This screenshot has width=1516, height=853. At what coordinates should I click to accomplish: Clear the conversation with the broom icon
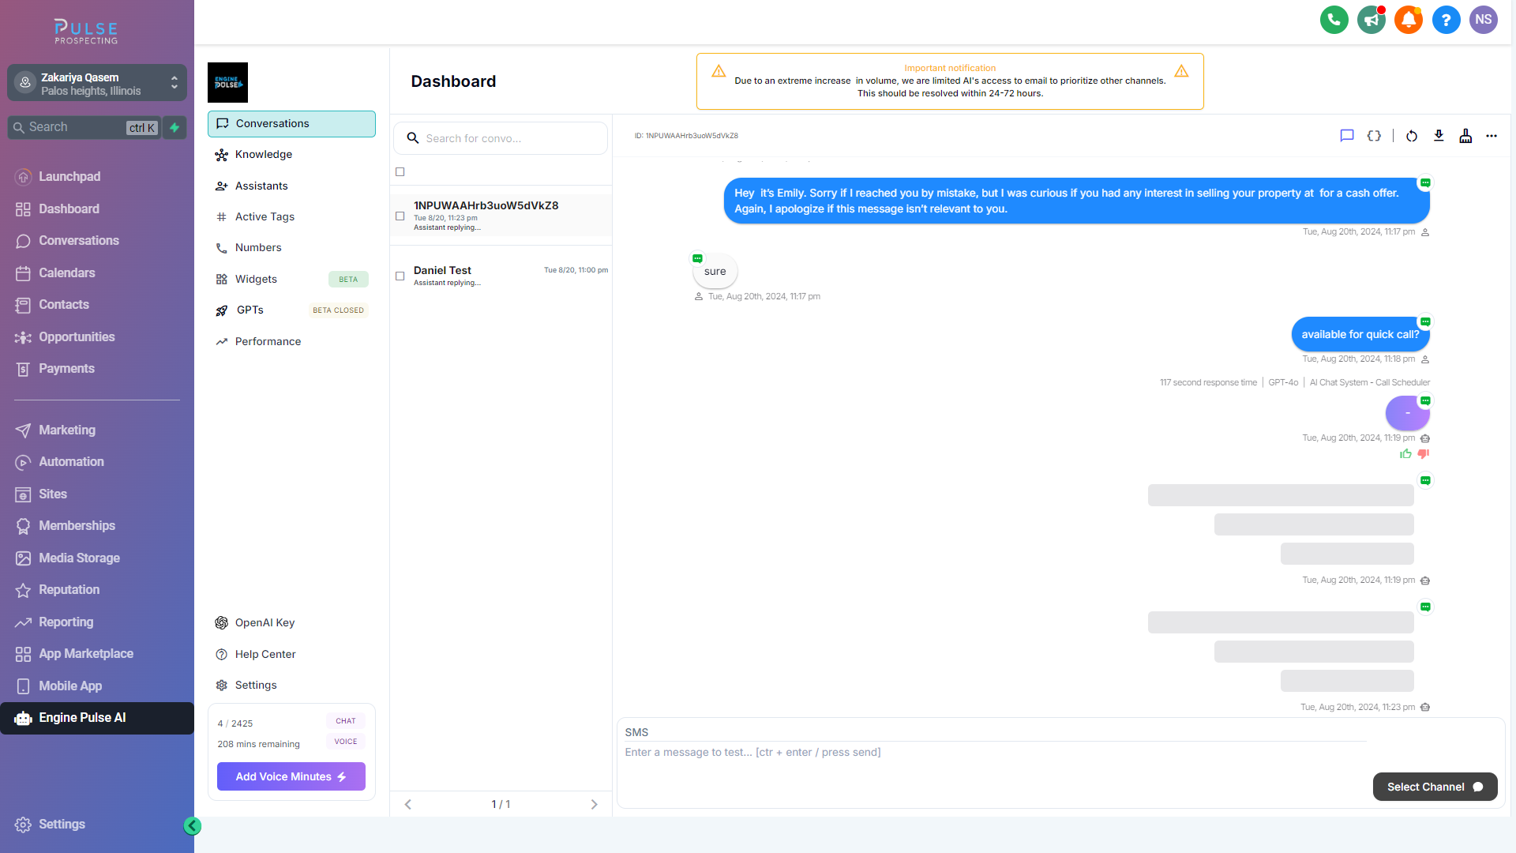click(x=1465, y=136)
